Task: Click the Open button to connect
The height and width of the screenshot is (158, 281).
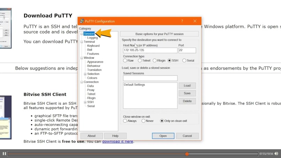Action: point(163,136)
